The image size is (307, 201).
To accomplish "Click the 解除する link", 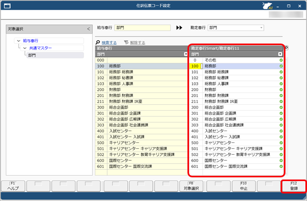I will point(138,42).
